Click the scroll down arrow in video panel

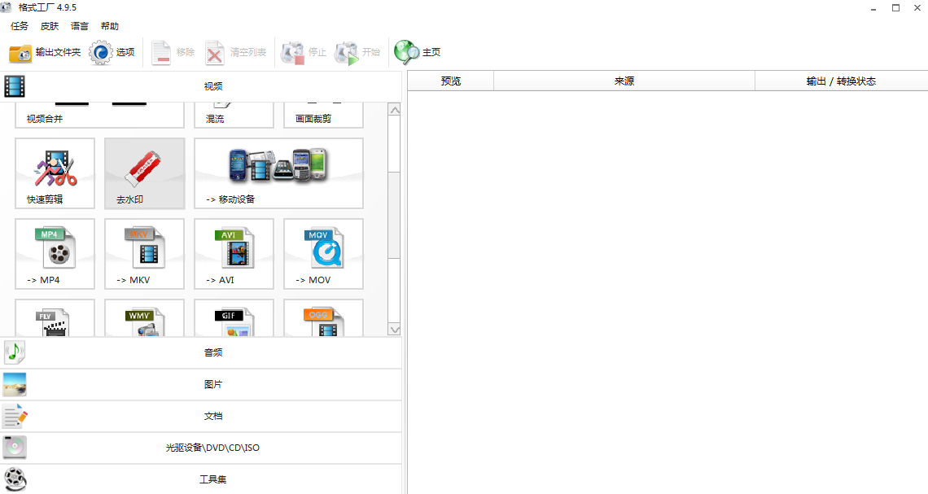pyautogui.click(x=395, y=330)
